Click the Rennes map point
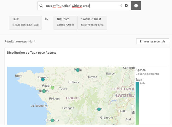This screenshot has width=172, height=127. point(43,79)
